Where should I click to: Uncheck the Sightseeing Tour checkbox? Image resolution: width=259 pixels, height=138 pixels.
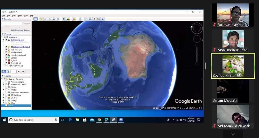[6, 40]
